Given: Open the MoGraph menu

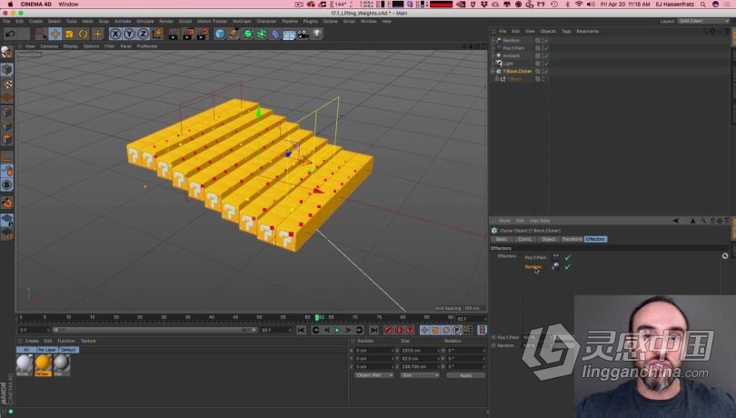Looking at the screenshot, I should pyautogui.click(x=242, y=21).
